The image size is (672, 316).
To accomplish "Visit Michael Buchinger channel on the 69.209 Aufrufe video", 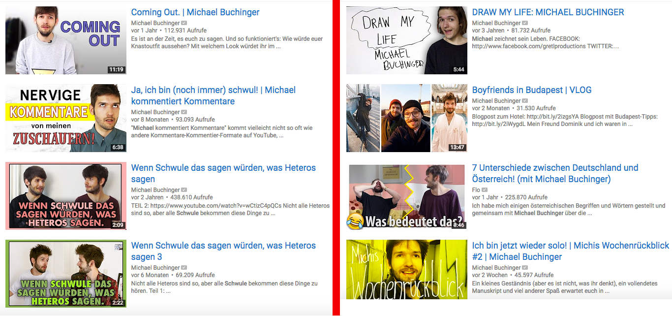I will 155,268.
